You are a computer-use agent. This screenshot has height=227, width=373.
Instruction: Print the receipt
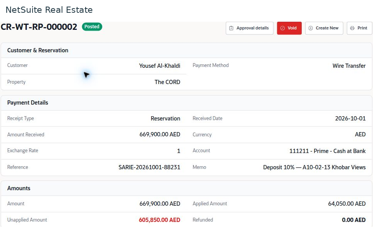[x=359, y=28]
